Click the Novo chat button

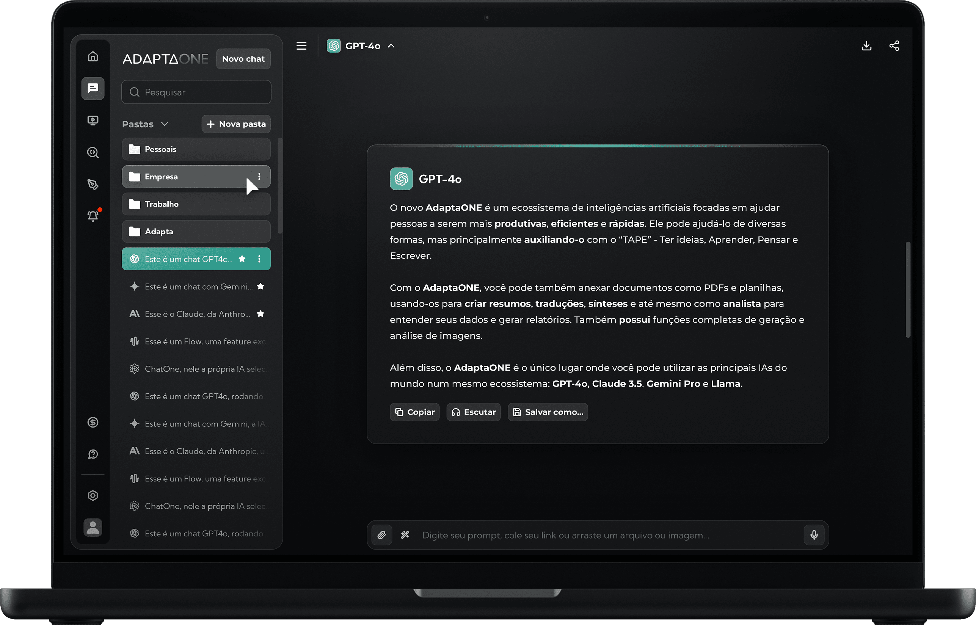[x=243, y=59]
